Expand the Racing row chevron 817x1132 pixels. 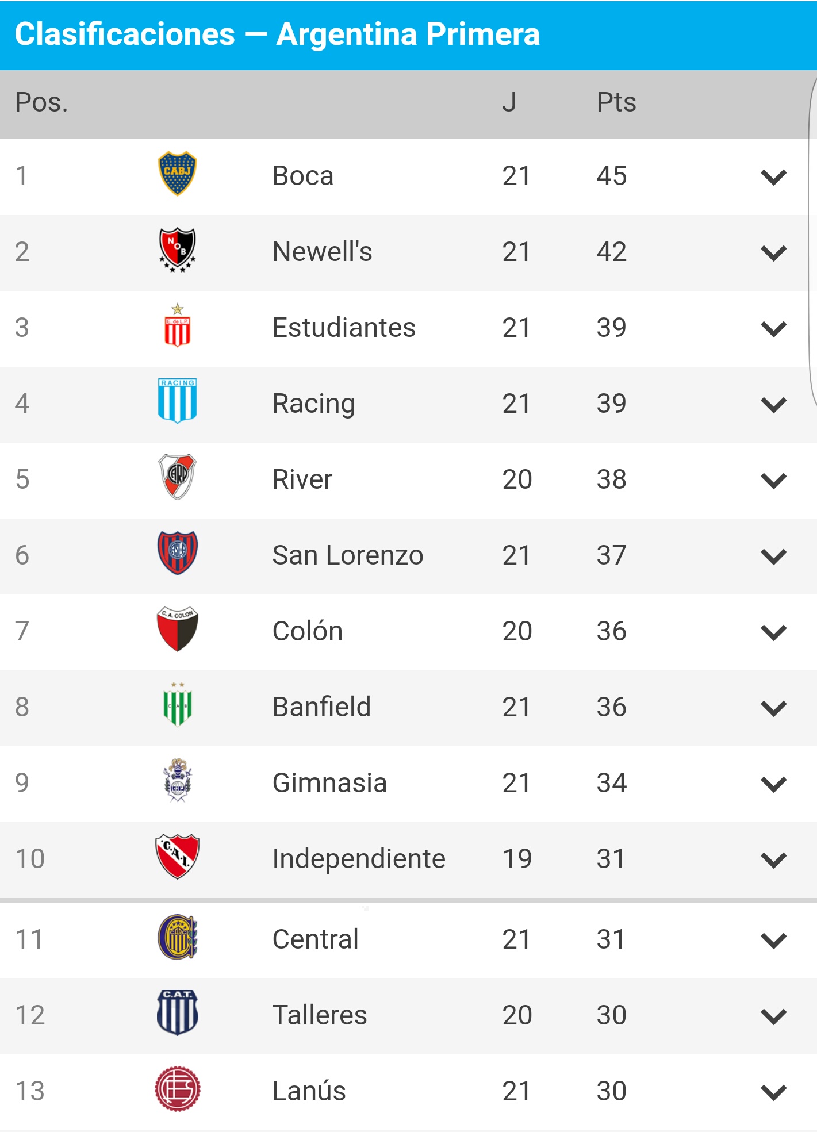click(x=773, y=405)
